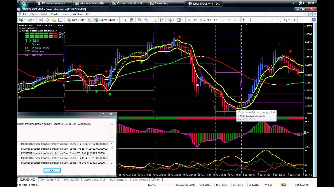Screen dimensions: 334x187
Task: Switch timeframe to M5
Action: tap(196, 20)
